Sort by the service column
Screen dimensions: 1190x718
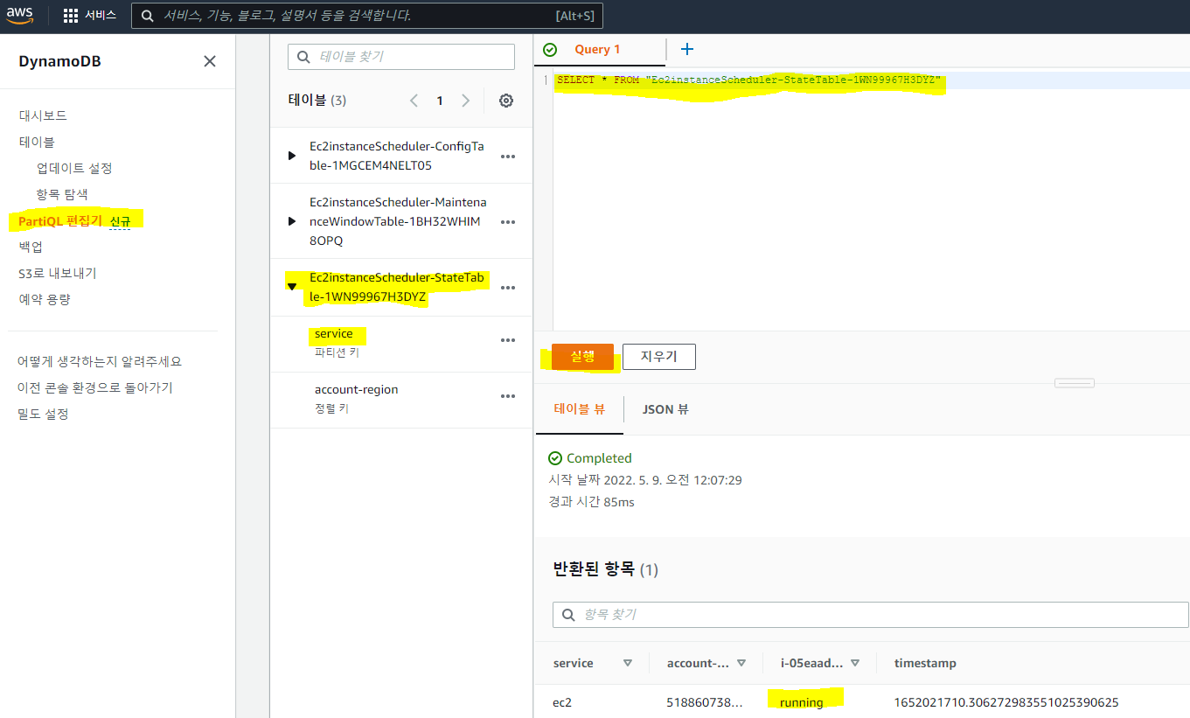pyautogui.click(x=628, y=663)
